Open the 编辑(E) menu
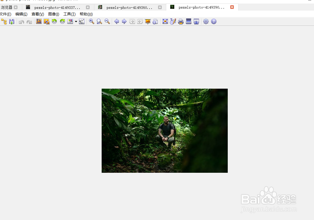Image resolution: width=314 pixels, height=220 pixels. click(x=21, y=14)
